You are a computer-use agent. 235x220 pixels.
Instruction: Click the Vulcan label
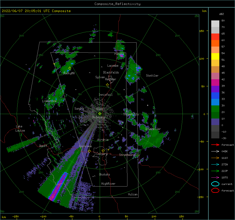[133, 194]
